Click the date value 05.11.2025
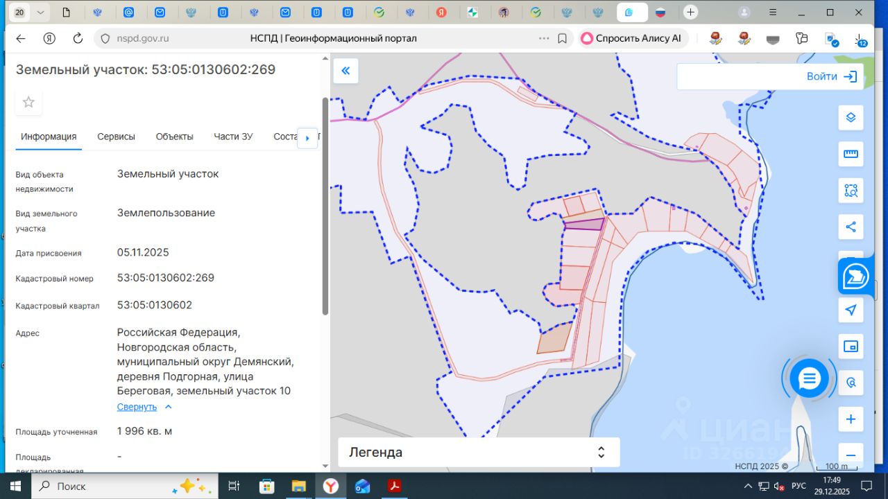This screenshot has height=499, width=888. pos(143,252)
